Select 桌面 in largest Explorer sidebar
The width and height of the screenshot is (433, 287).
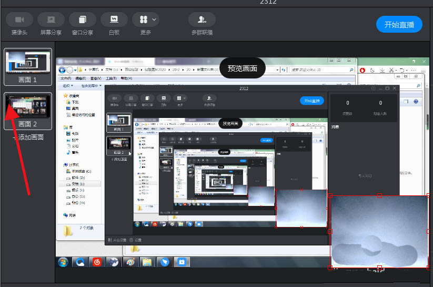pos(73,108)
